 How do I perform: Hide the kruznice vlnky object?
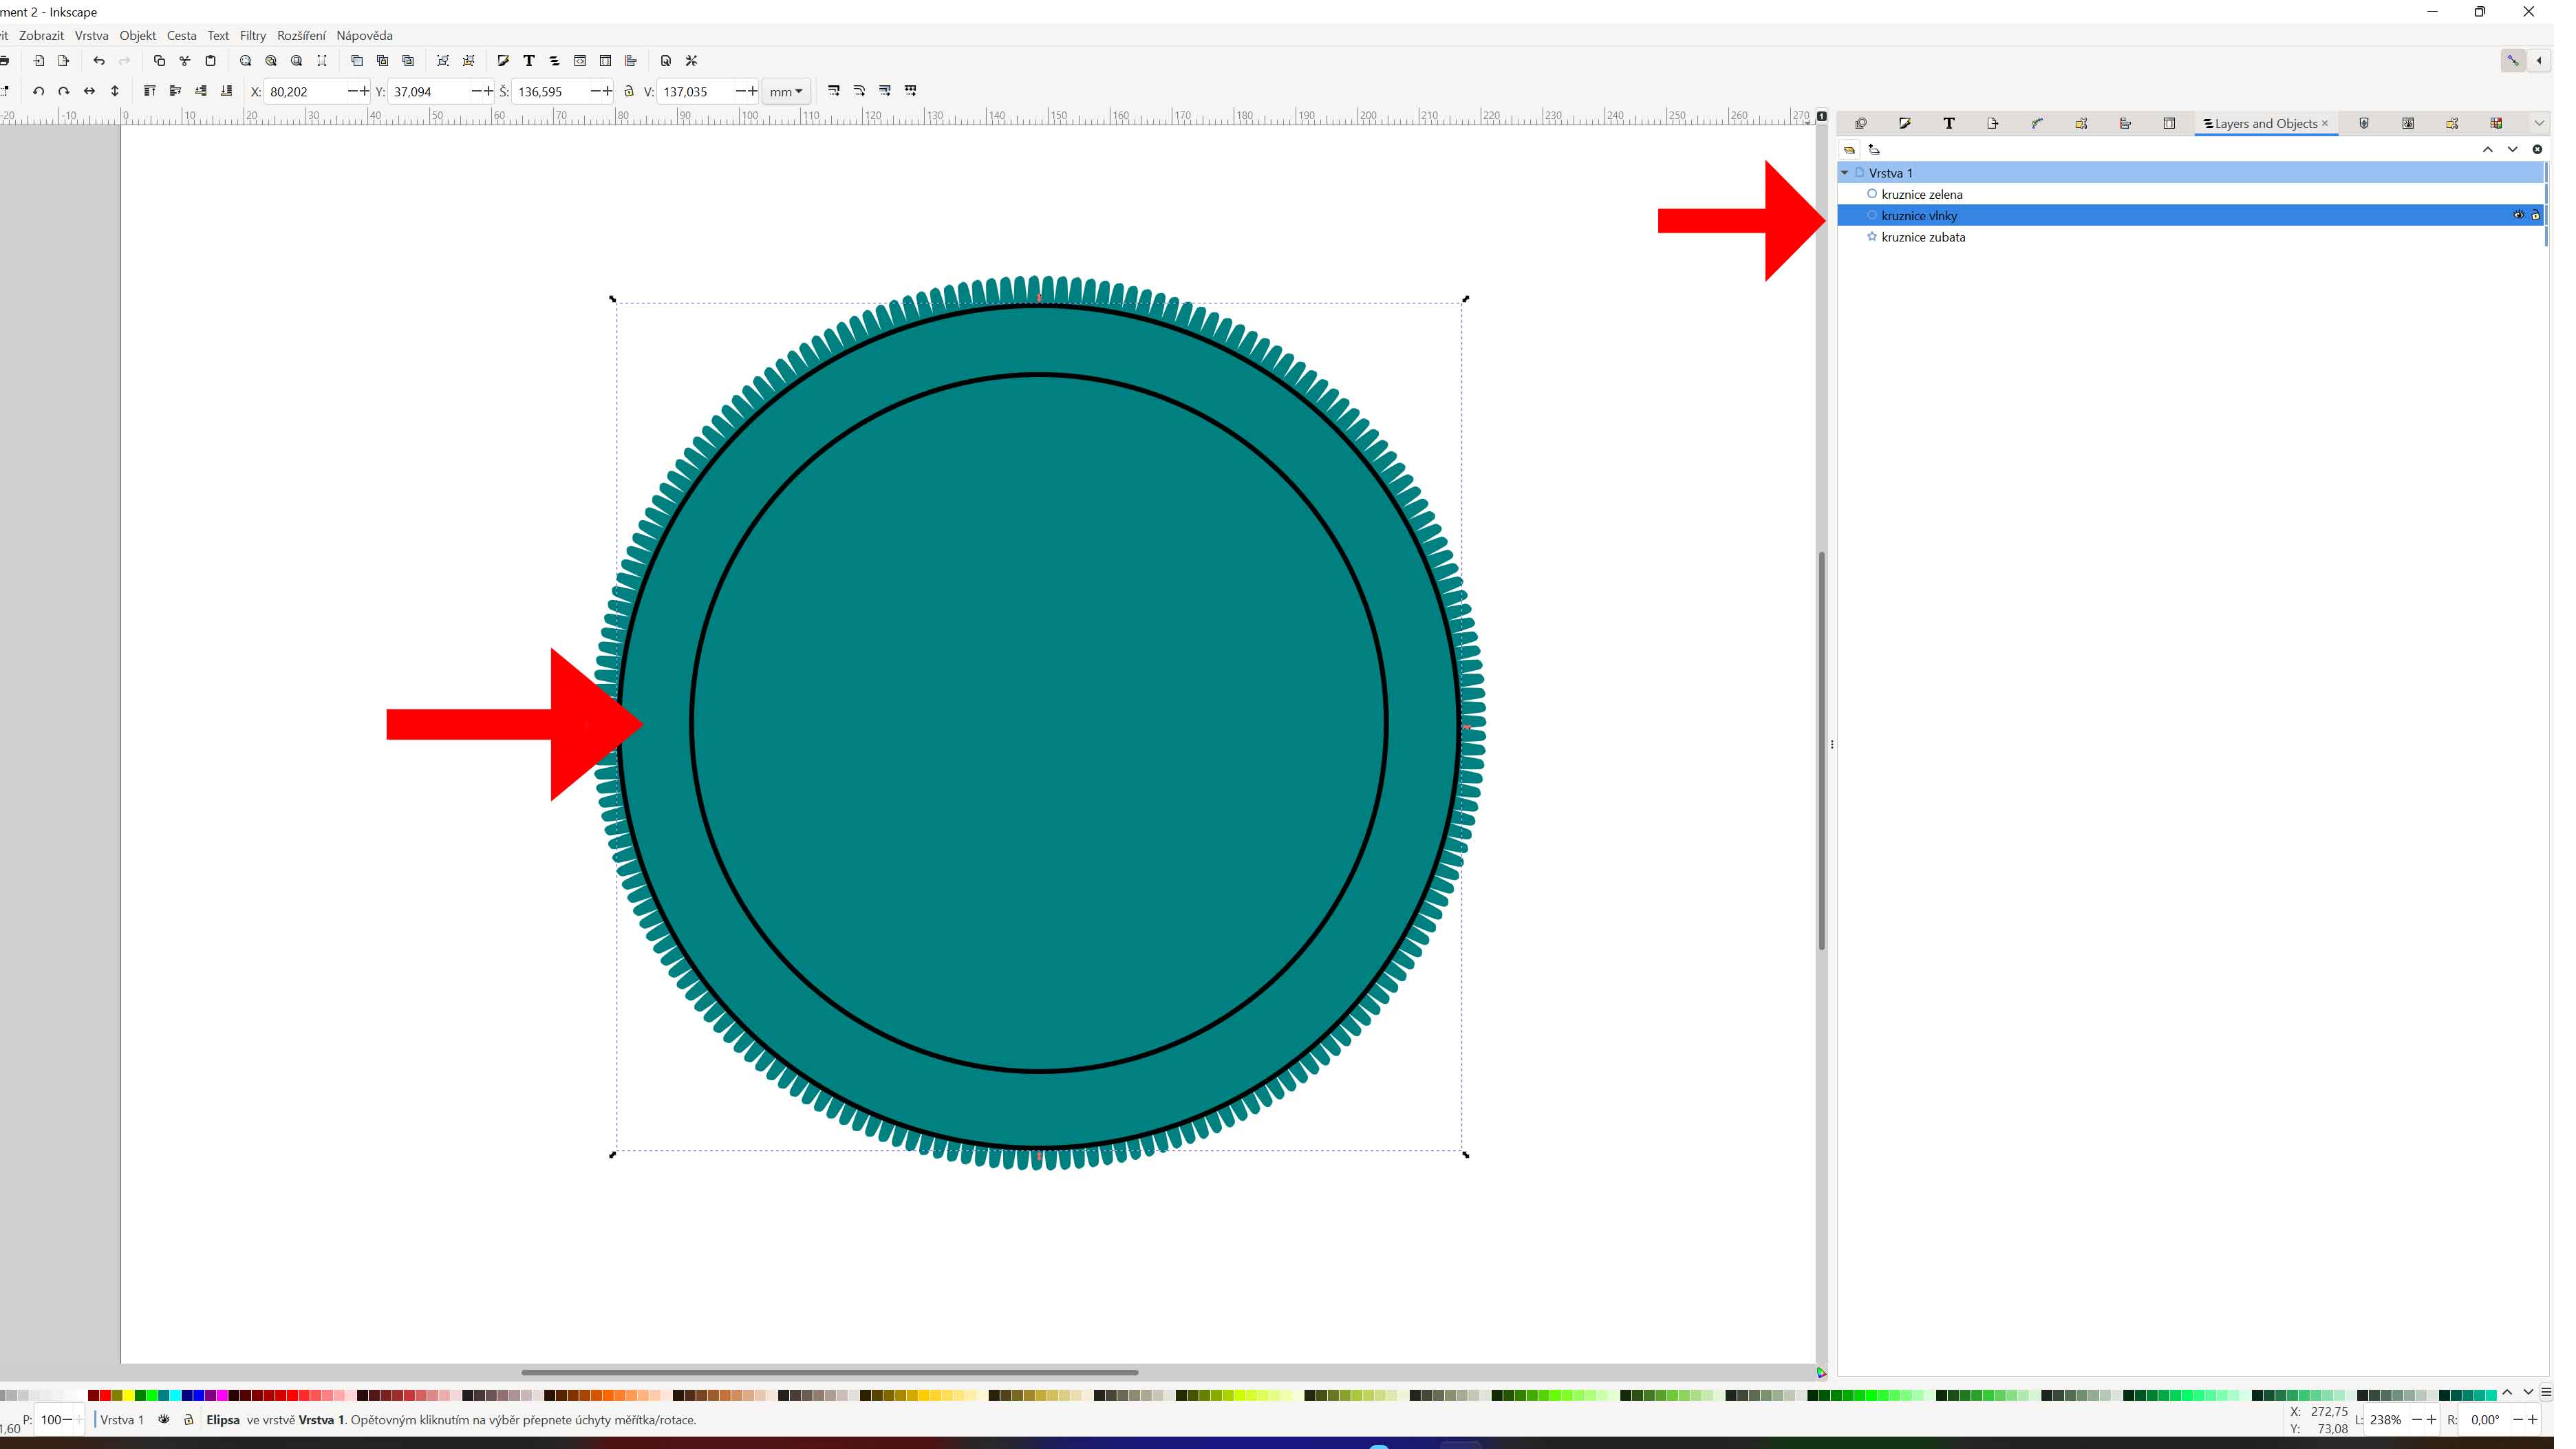[2518, 215]
